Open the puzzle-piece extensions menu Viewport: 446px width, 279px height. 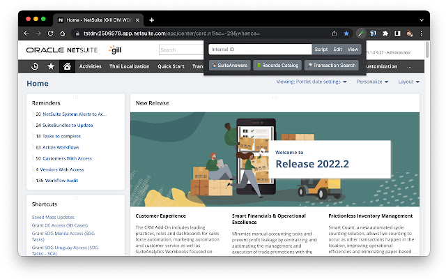[385, 33]
